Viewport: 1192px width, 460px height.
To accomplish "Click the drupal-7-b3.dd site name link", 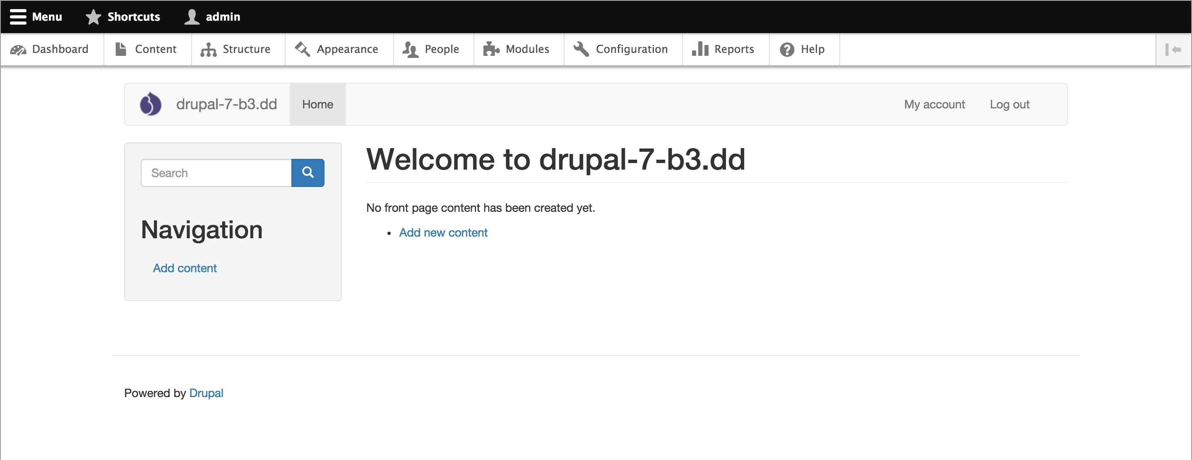I will click(x=227, y=104).
